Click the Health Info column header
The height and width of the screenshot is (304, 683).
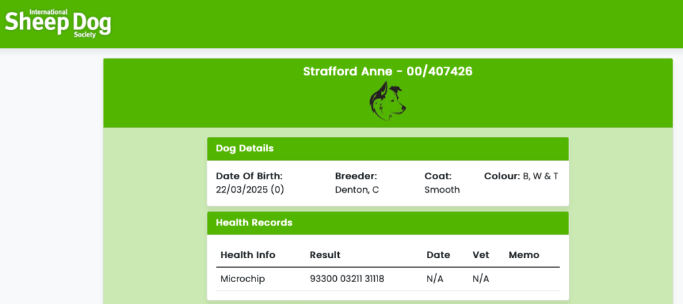[248, 255]
